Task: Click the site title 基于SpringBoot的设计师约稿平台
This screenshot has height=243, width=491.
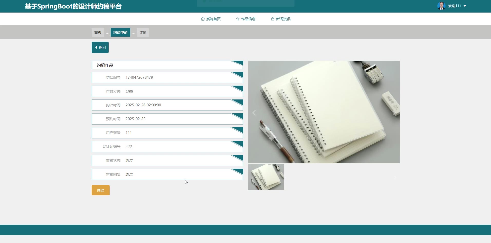Action: [x=73, y=6]
